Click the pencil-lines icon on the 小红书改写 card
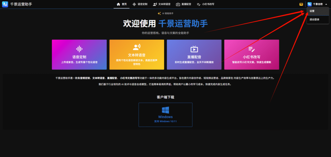 tap(251, 49)
